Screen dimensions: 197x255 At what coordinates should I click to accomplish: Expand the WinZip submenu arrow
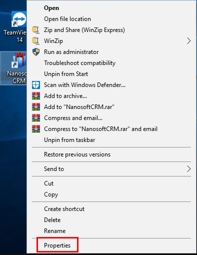(x=188, y=41)
